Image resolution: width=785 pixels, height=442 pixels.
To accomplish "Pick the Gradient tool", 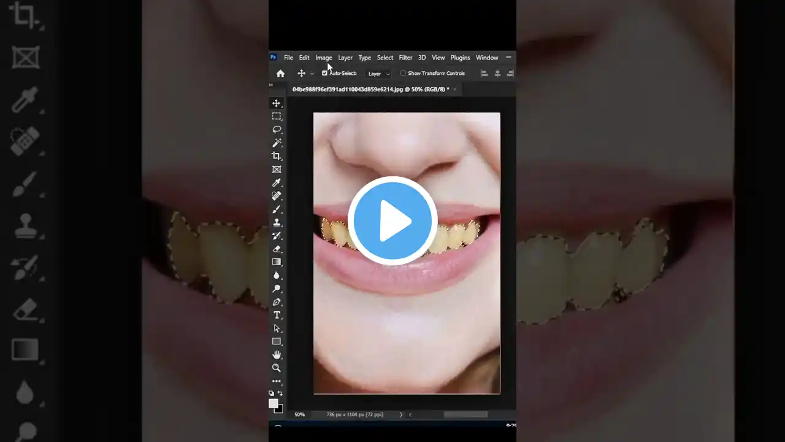I will point(277,262).
